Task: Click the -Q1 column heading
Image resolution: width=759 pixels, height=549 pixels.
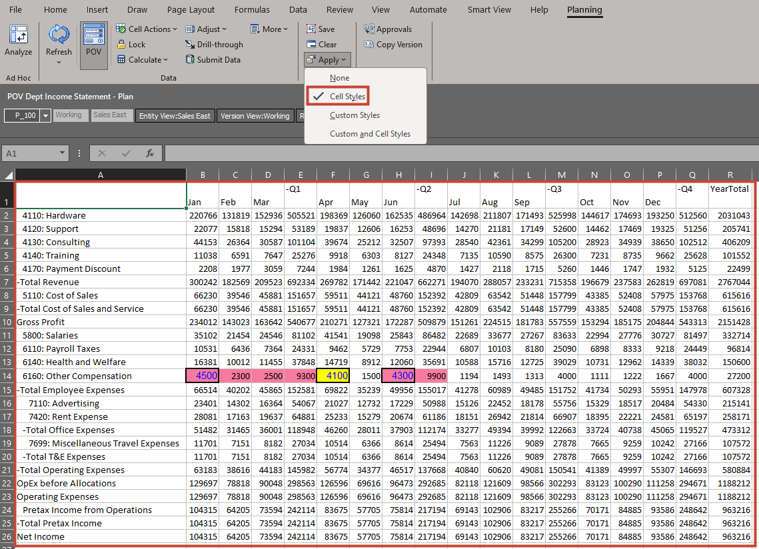Action: click(293, 189)
